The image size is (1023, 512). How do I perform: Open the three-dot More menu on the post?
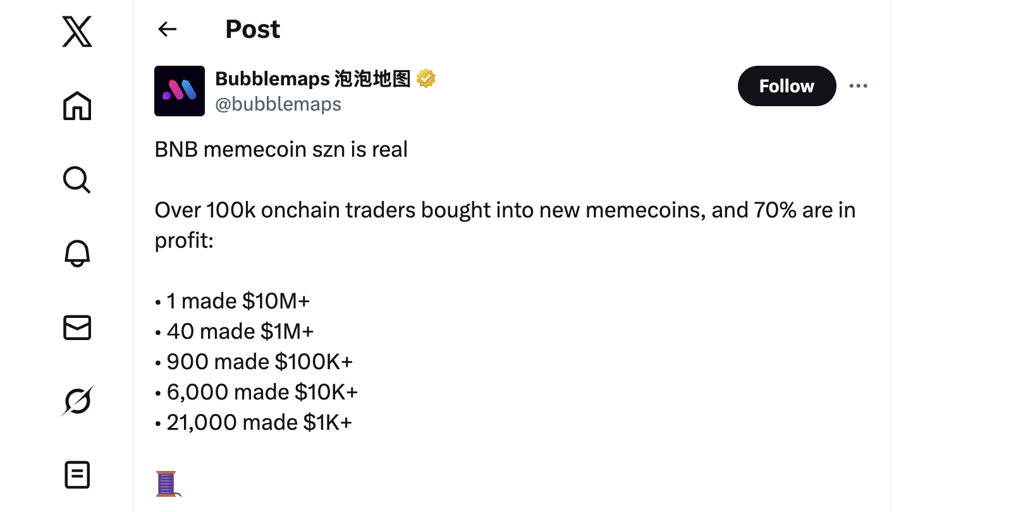click(x=858, y=86)
